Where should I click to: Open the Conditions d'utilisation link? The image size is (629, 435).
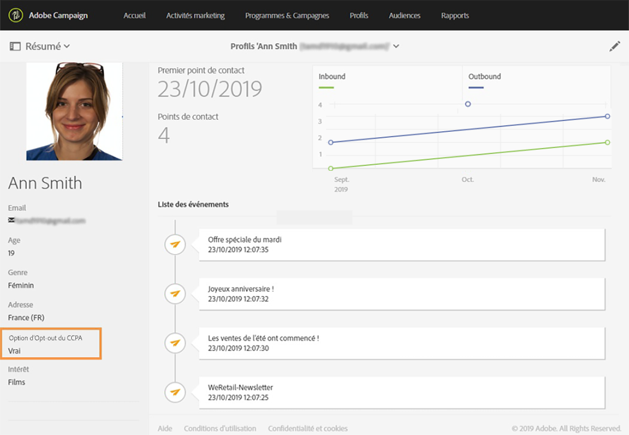220,428
